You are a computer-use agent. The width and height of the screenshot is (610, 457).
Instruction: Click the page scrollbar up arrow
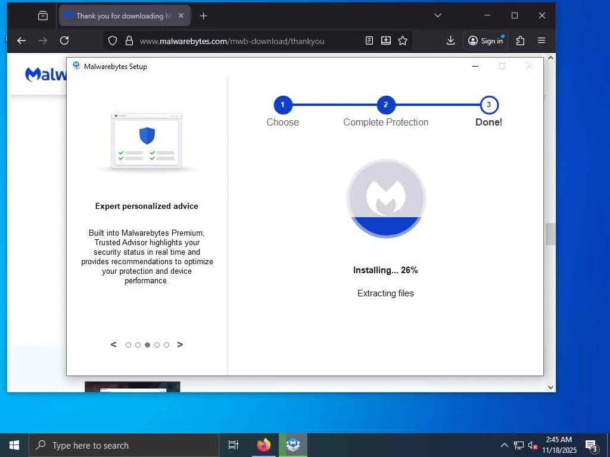[550, 58]
